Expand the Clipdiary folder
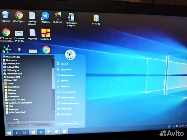The image size is (187, 140). 10,93
